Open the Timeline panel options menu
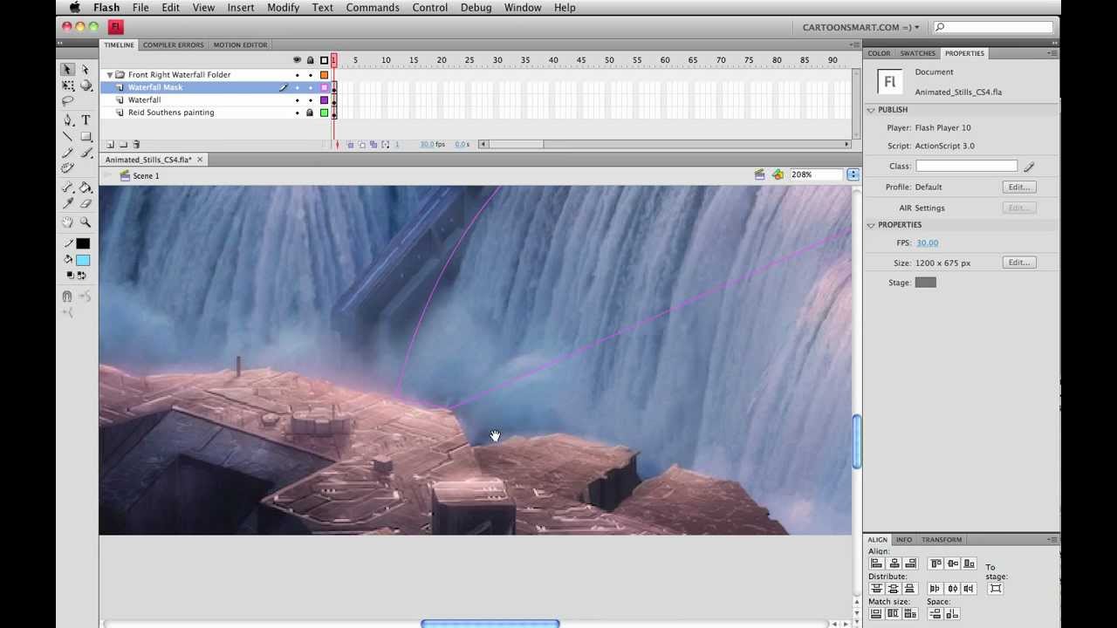1117x628 pixels. click(854, 44)
